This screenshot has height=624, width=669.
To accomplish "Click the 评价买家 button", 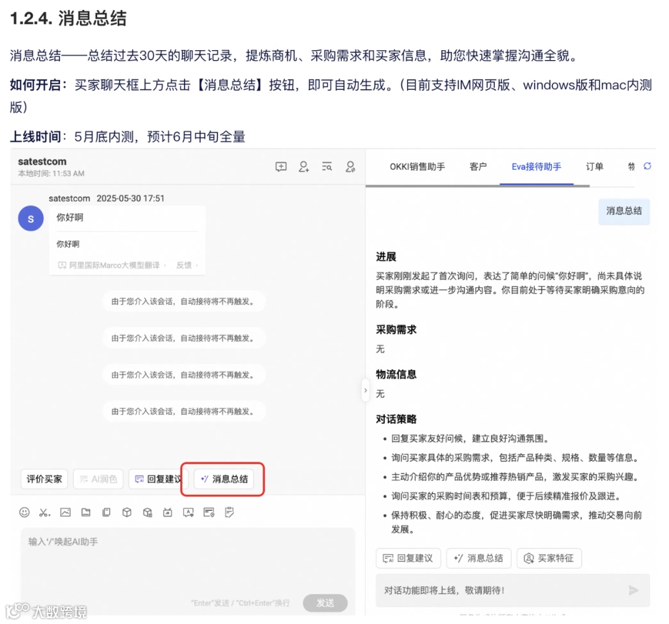I will [45, 479].
